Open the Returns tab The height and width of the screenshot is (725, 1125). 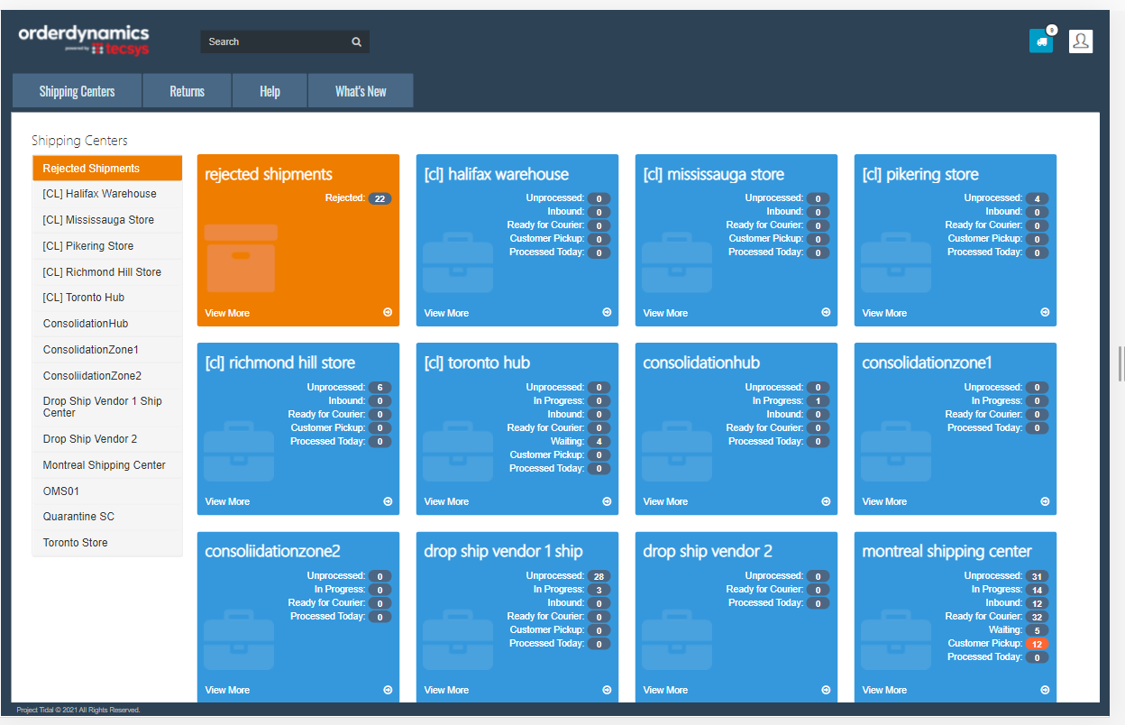(187, 90)
